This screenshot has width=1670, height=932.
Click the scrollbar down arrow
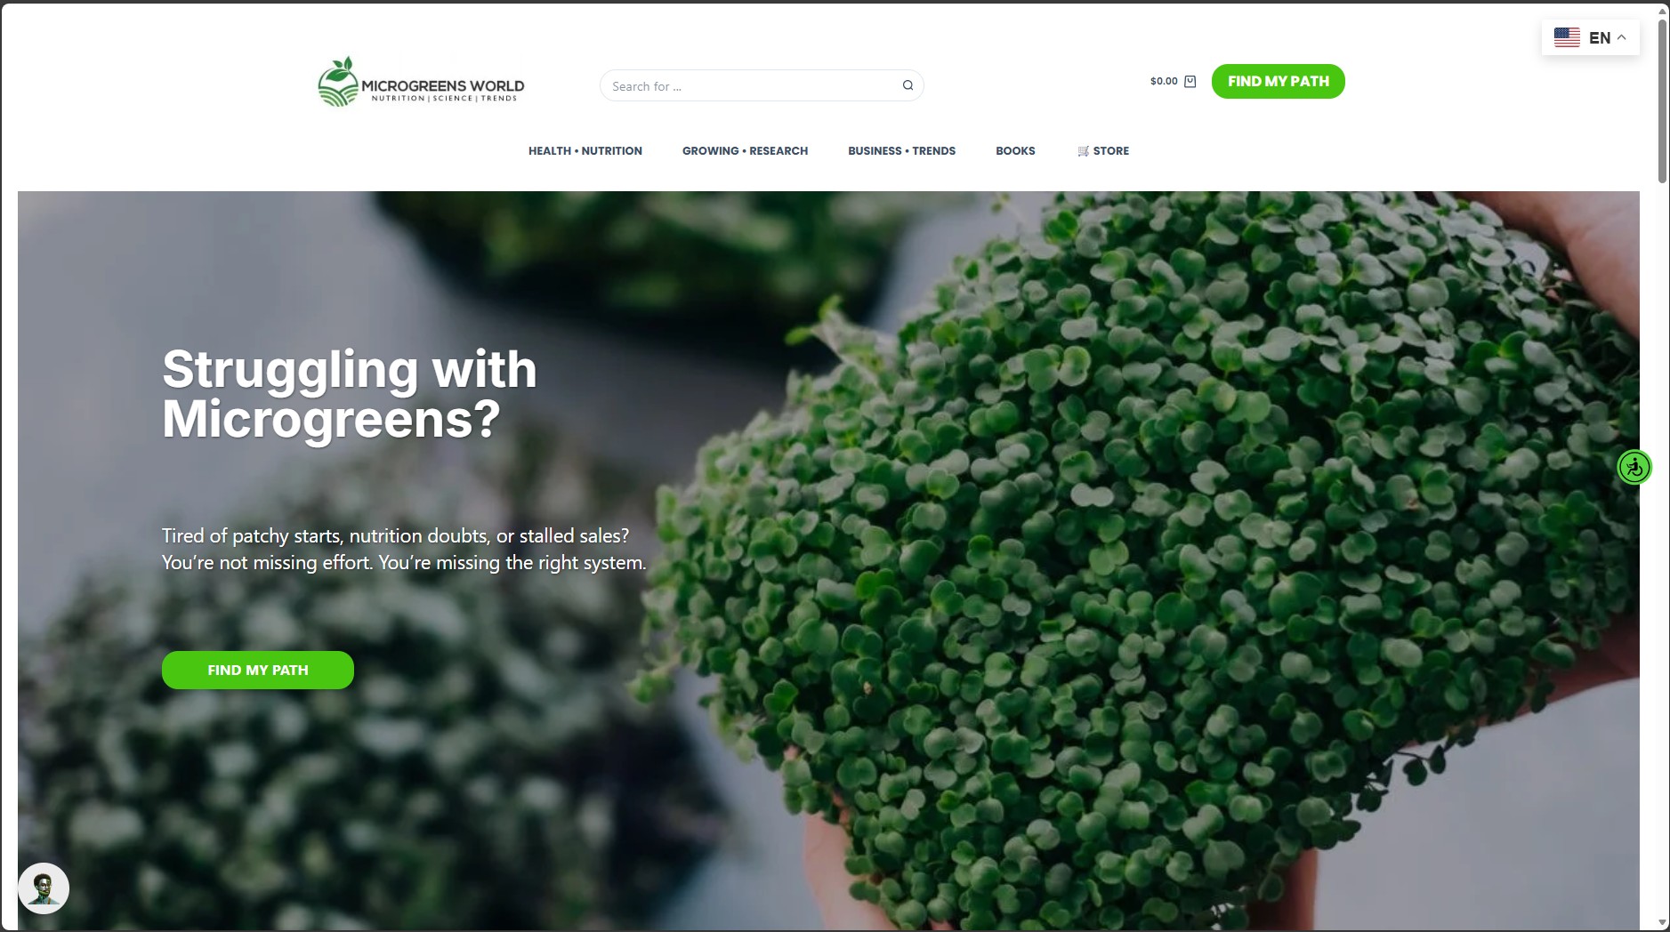coord(1662,923)
